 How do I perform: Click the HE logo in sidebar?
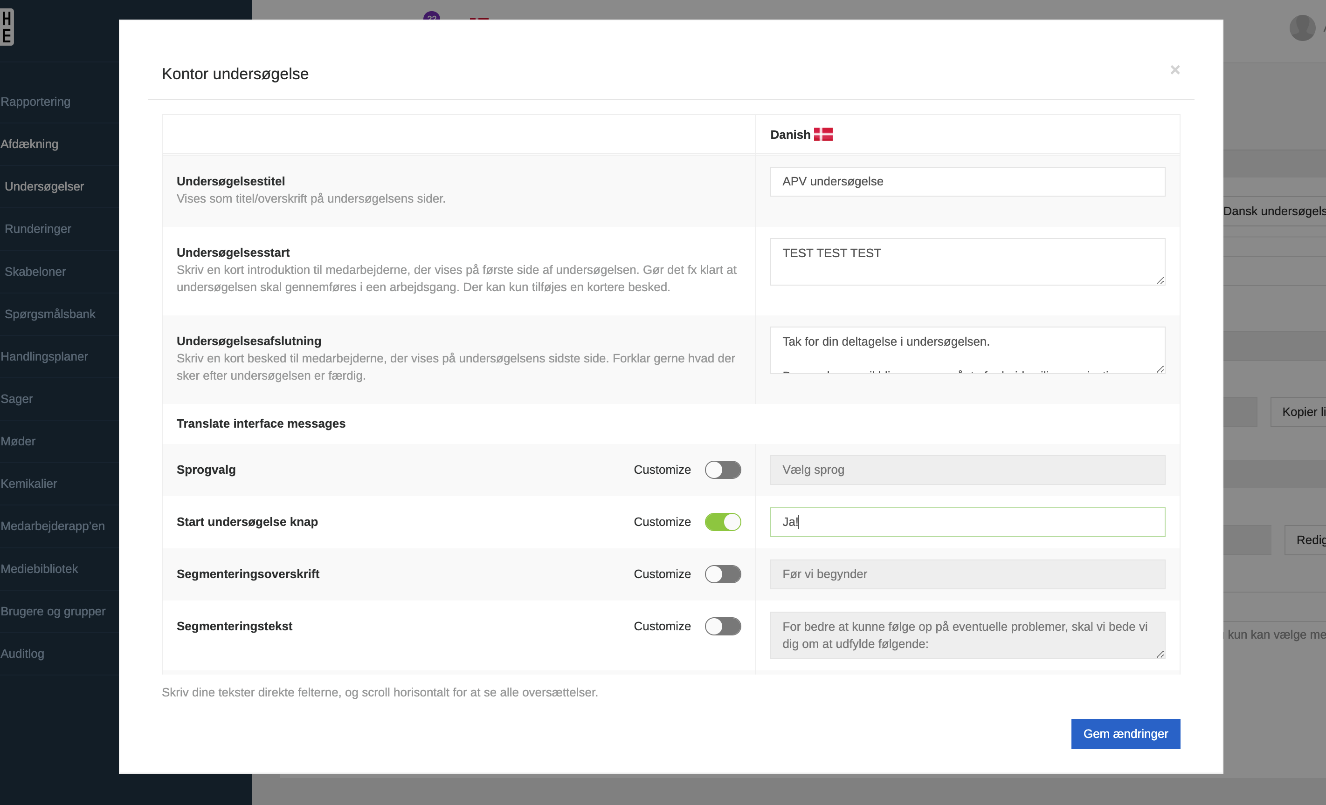7,27
